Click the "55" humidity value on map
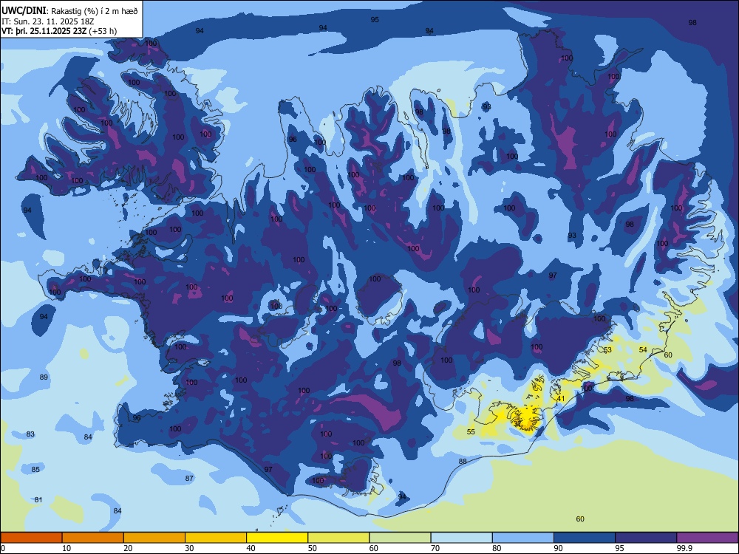This screenshot has height=554, width=739. click(x=471, y=431)
